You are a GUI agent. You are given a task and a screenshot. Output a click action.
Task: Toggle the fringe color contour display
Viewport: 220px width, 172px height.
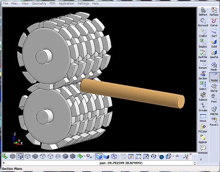[80, 156]
